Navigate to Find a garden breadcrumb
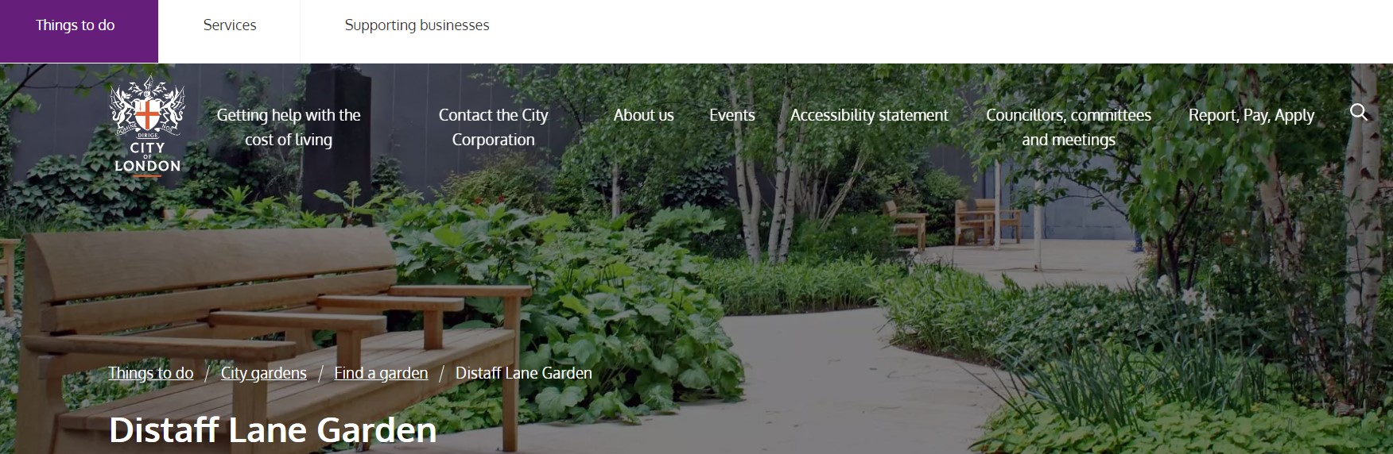1393x454 pixels. [x=381, y=373]
